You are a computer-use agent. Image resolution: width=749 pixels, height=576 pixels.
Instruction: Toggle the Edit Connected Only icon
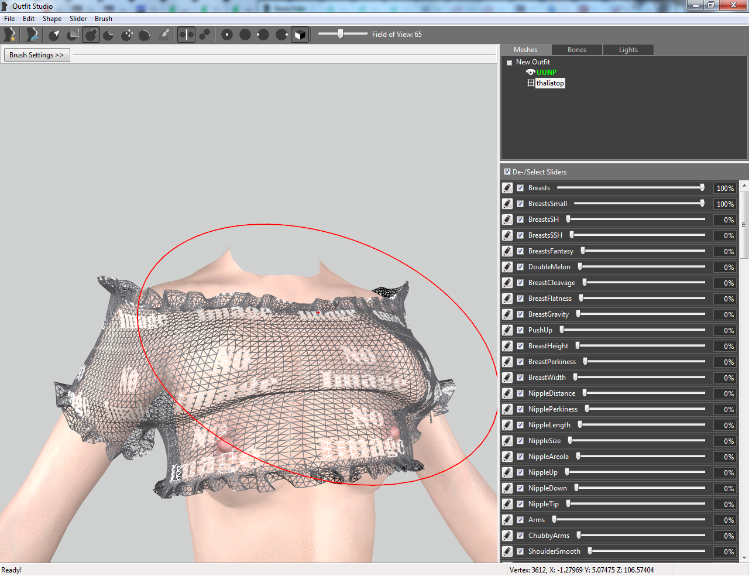coord(204,35)
